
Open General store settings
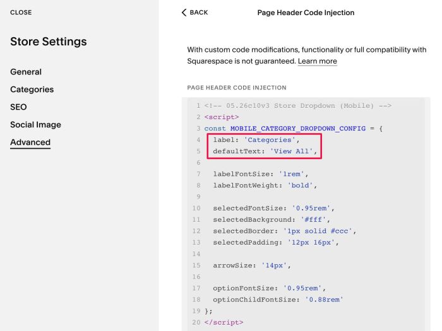point(26,72)
